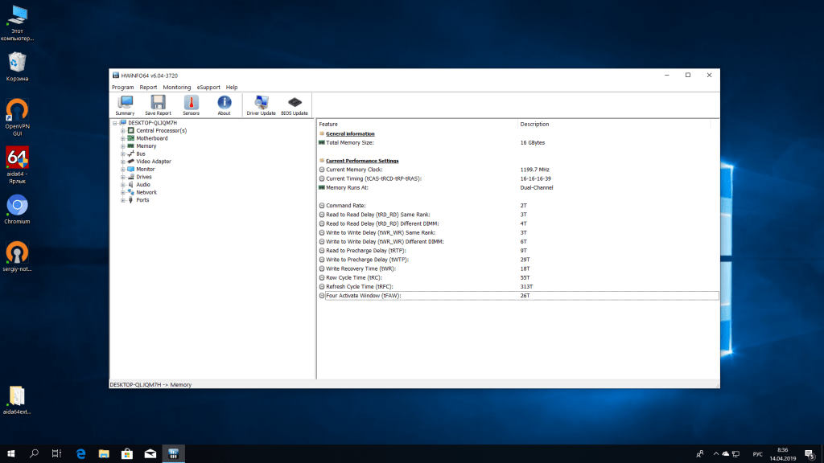Open the Windows Start menu
Screen dimensions: 824x463
11,453
